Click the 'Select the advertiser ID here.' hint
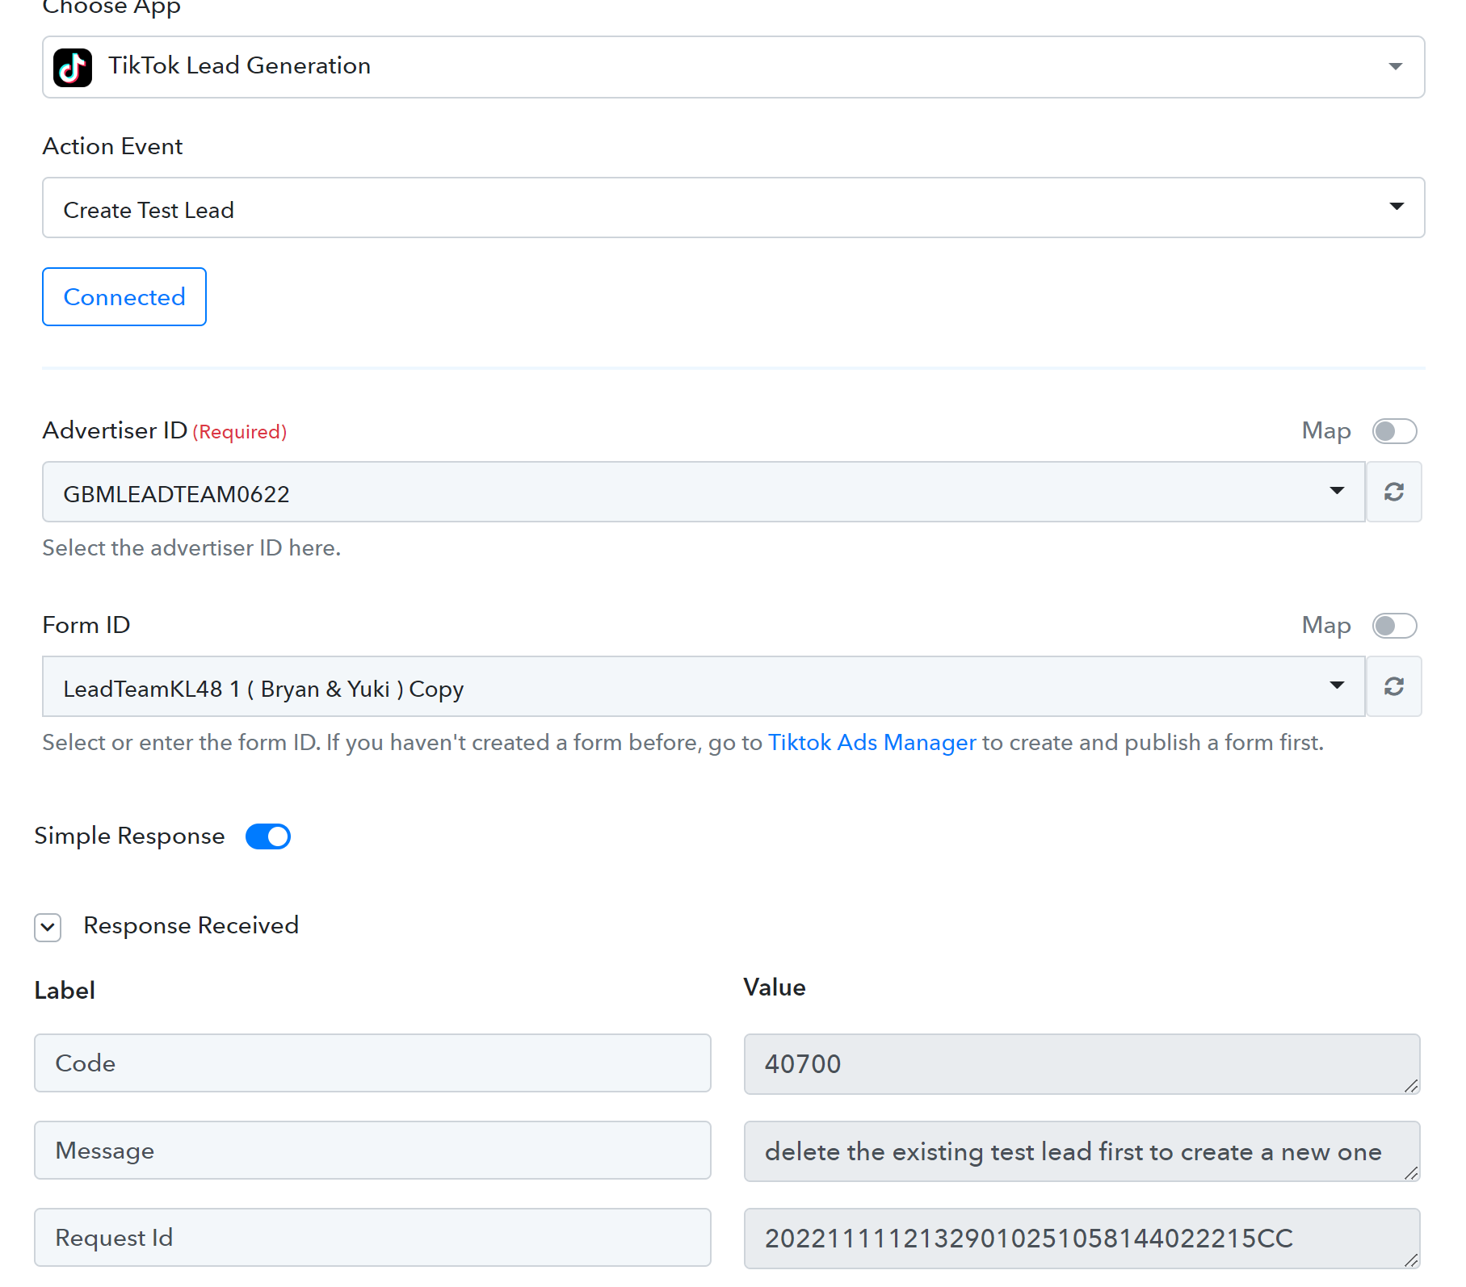 (191, 548)
